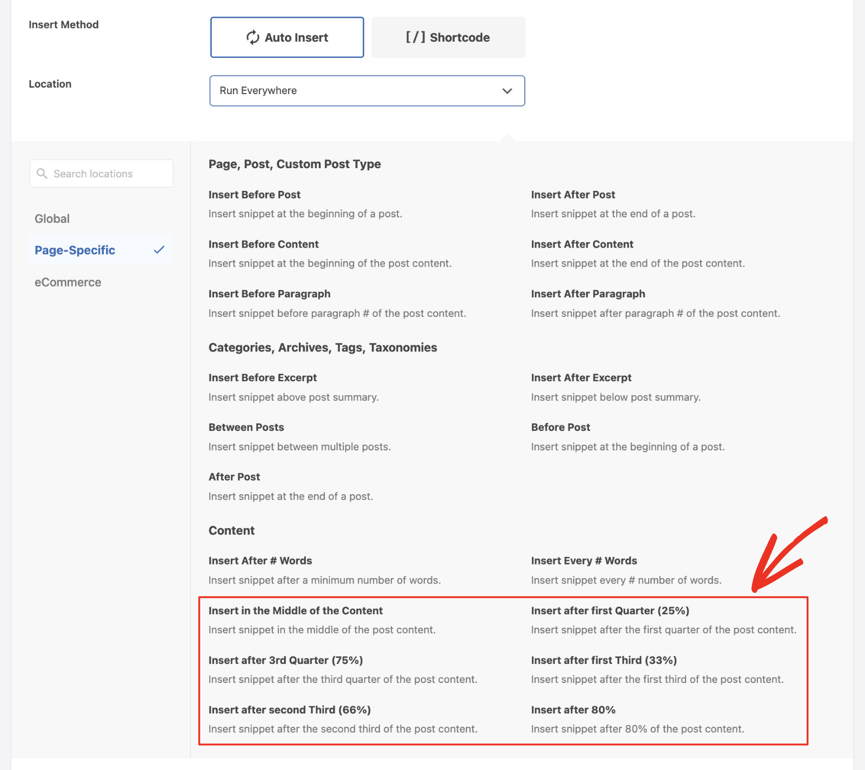Pick Insert after 80% location

pyautogui.click(x=573, y=710)
